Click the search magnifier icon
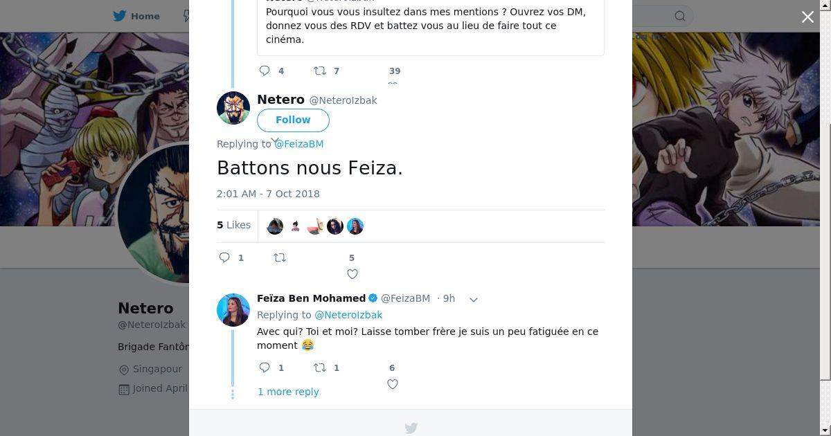The image size is (831, 436). 680,16
